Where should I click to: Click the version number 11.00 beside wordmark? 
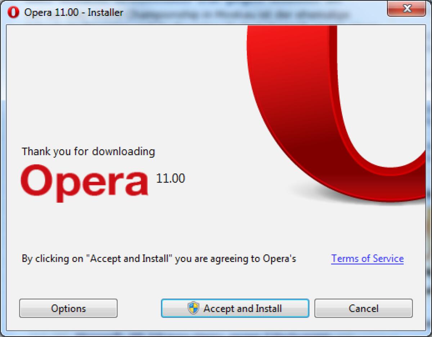pos(171,178)
